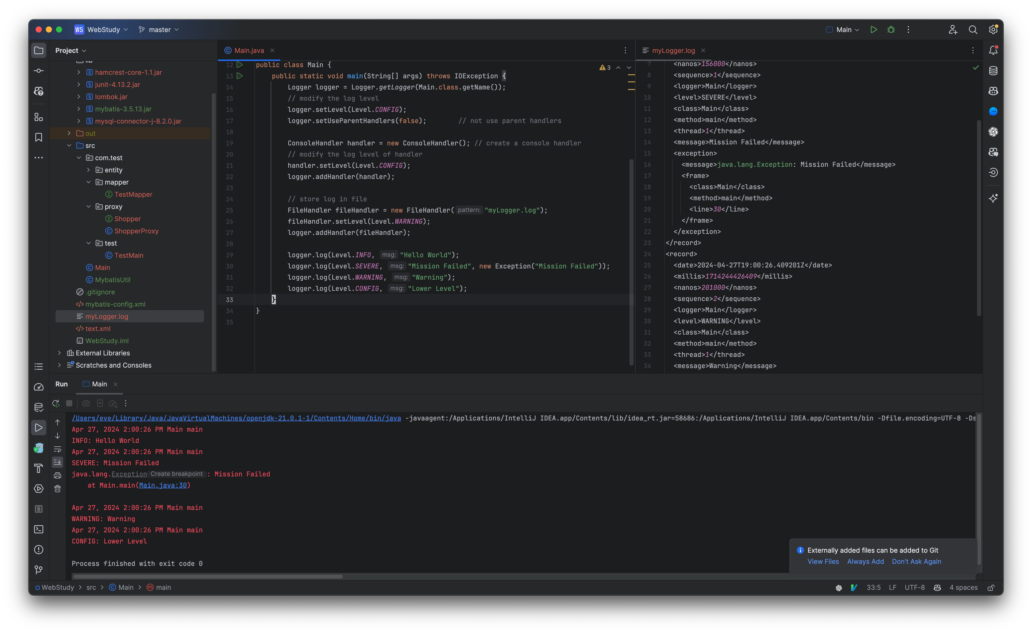Click the Don't Ask Again link

pos(917,561)
